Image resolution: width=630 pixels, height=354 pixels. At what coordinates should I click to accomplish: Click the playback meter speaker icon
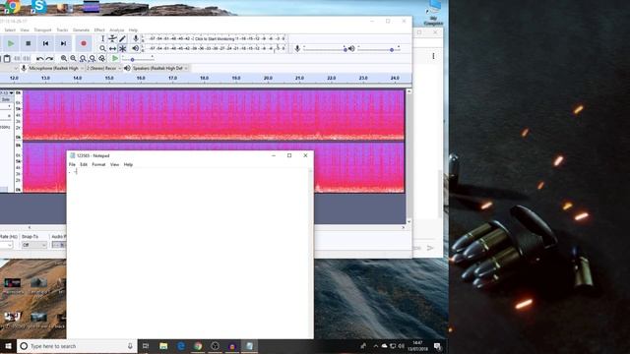coord(136,48)
